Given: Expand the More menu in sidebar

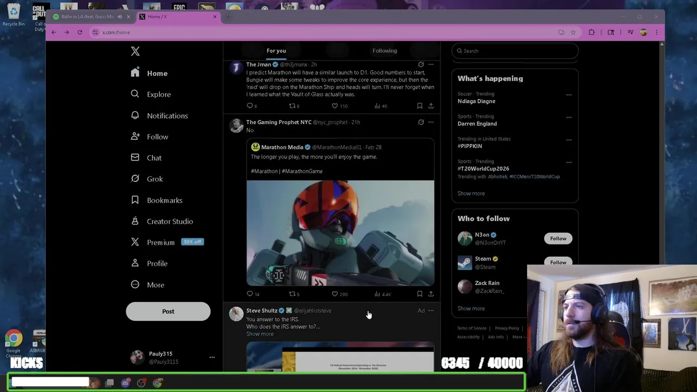Looking at the screenshot, I should click(148, 285).
